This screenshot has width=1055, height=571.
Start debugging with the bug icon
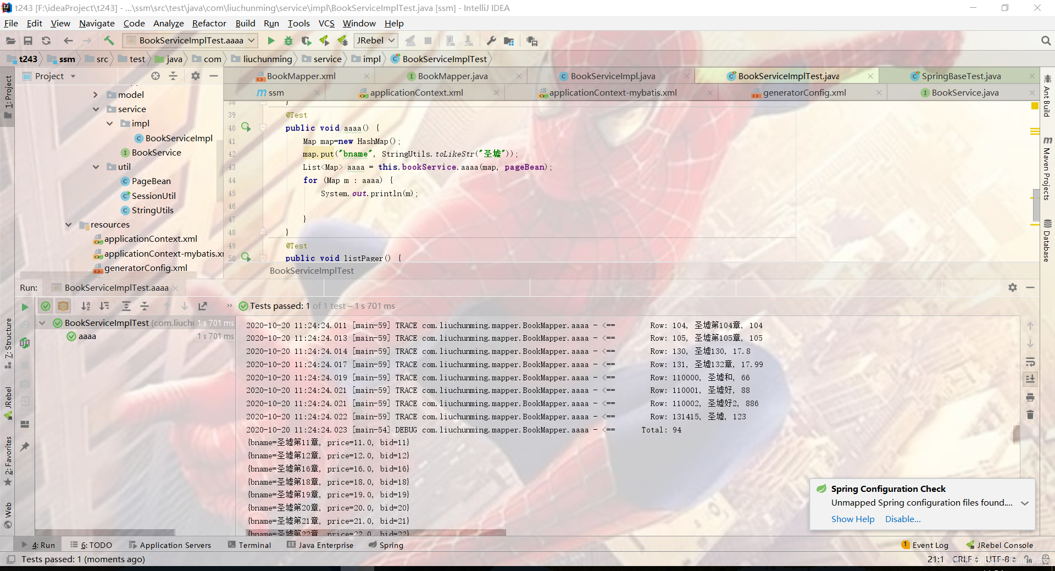click(x=288, y=41)
